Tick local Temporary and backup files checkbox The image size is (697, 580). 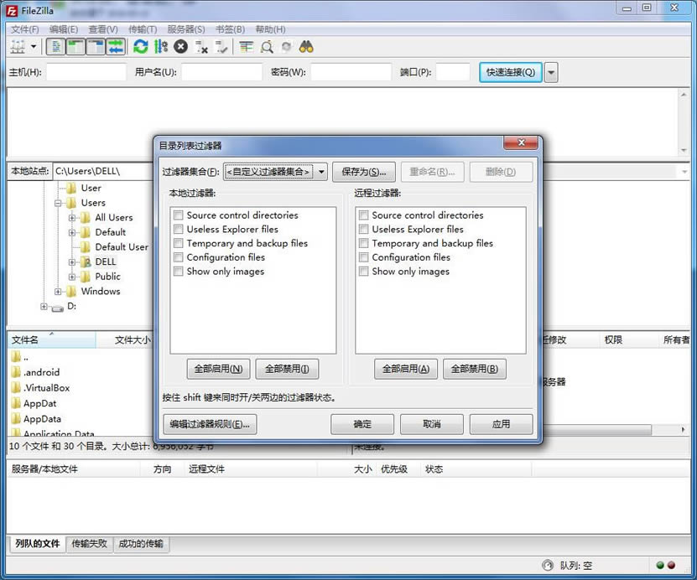[x=178, y=244]
